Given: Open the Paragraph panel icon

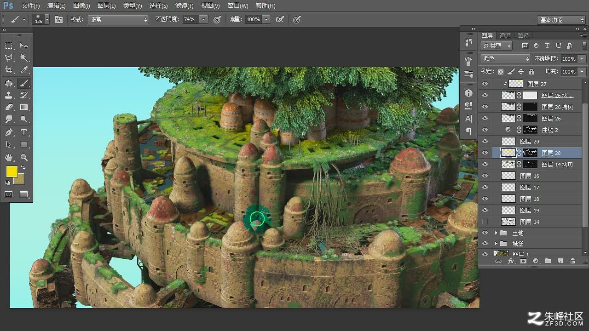Looking at the screenshot, I should tap(468, 131).
